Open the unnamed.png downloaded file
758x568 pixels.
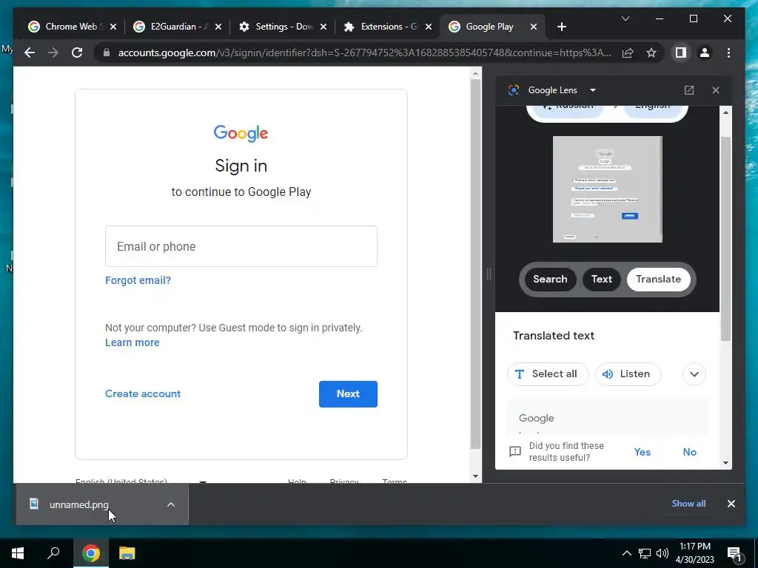pyautogui.click(x=78, y=504)
